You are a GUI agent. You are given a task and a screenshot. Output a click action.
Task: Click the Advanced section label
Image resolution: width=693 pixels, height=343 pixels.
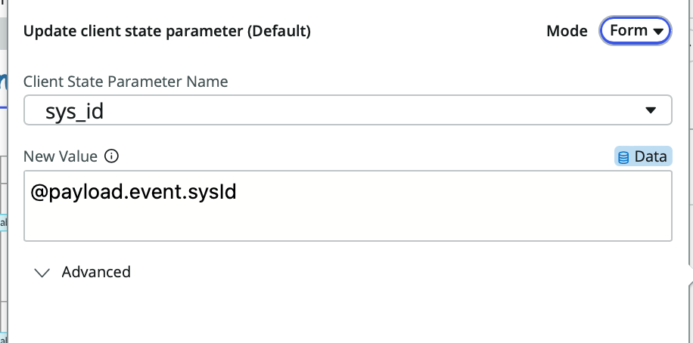point(96,272)
